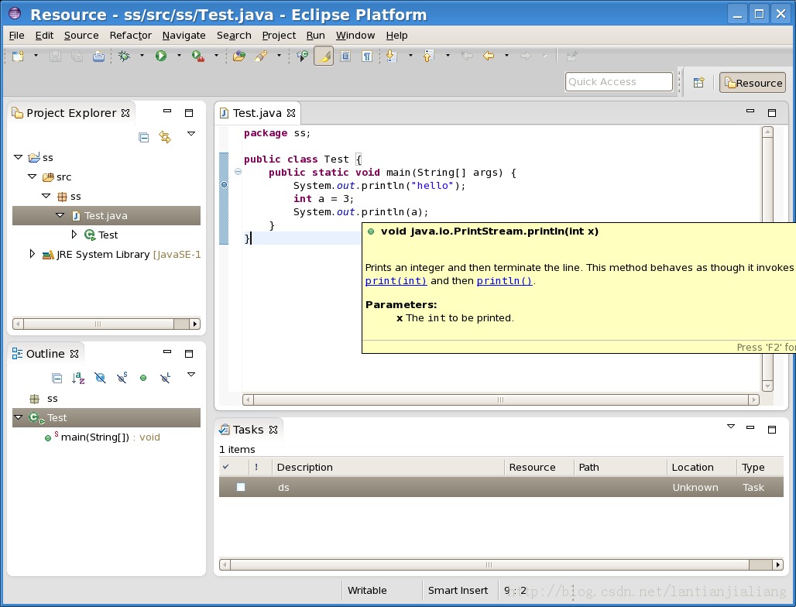Expand the JRE System Library node
The width and height of the screenshot is (796, 607).
pos(32,254)
